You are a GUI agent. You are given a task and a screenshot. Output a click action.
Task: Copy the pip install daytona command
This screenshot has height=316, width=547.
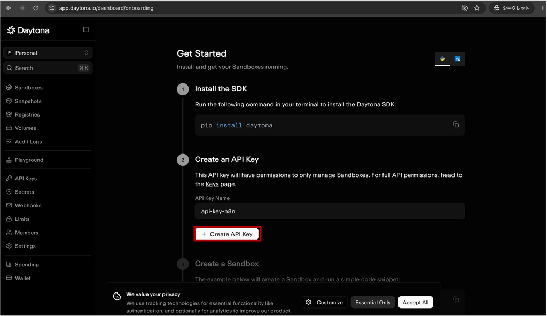(456, 125)
